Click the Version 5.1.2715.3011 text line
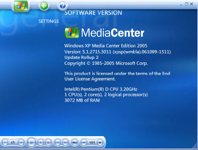198x150 pixels. pyautogui.click(x=118, y=52)
